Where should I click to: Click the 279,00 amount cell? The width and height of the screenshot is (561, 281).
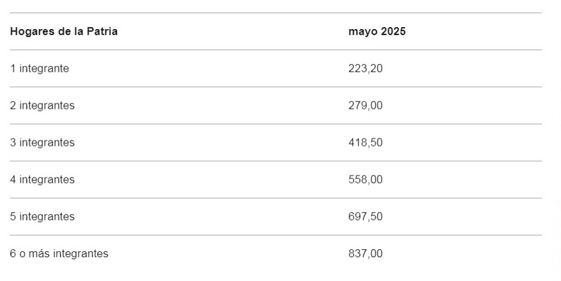click(365, 106)
